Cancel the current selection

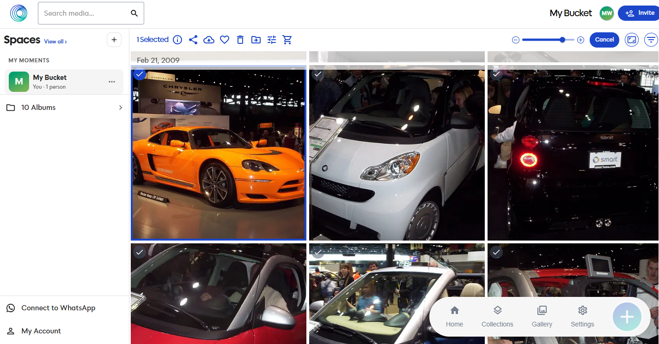coord(604,40)
